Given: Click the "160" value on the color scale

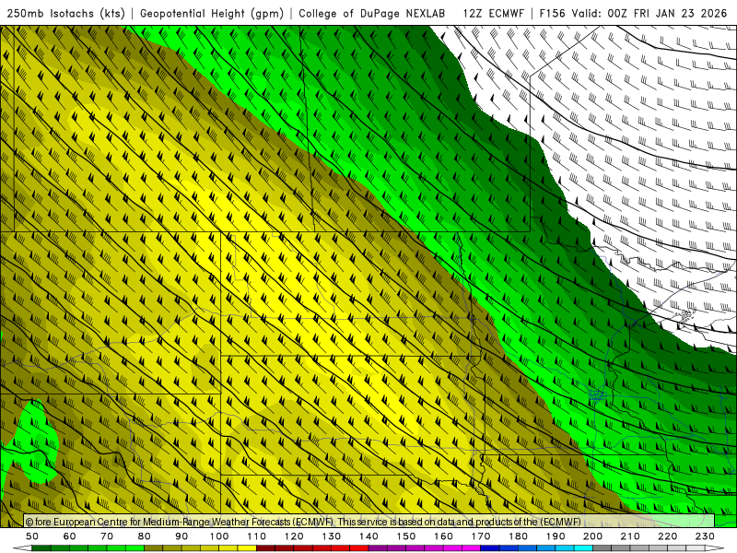Looking at the screenshot, I should point(443,536).
